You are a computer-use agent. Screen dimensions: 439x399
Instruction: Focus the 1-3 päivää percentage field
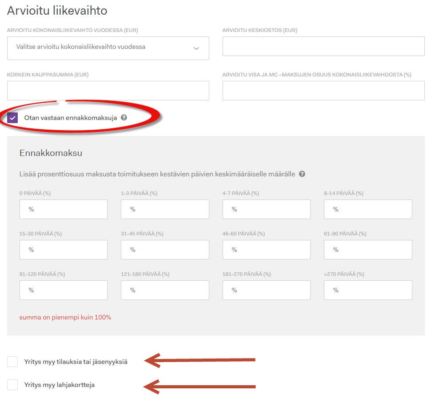(165, 209)
